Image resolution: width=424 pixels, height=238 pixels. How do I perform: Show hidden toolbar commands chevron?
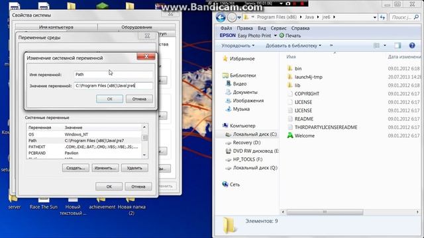click(331, 46)
